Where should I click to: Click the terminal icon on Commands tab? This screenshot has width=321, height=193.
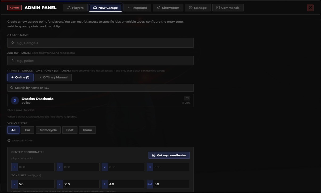(x=218, y=8)
